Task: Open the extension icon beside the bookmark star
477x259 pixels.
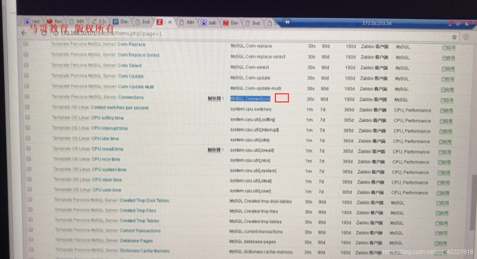Action: point(467,37)
